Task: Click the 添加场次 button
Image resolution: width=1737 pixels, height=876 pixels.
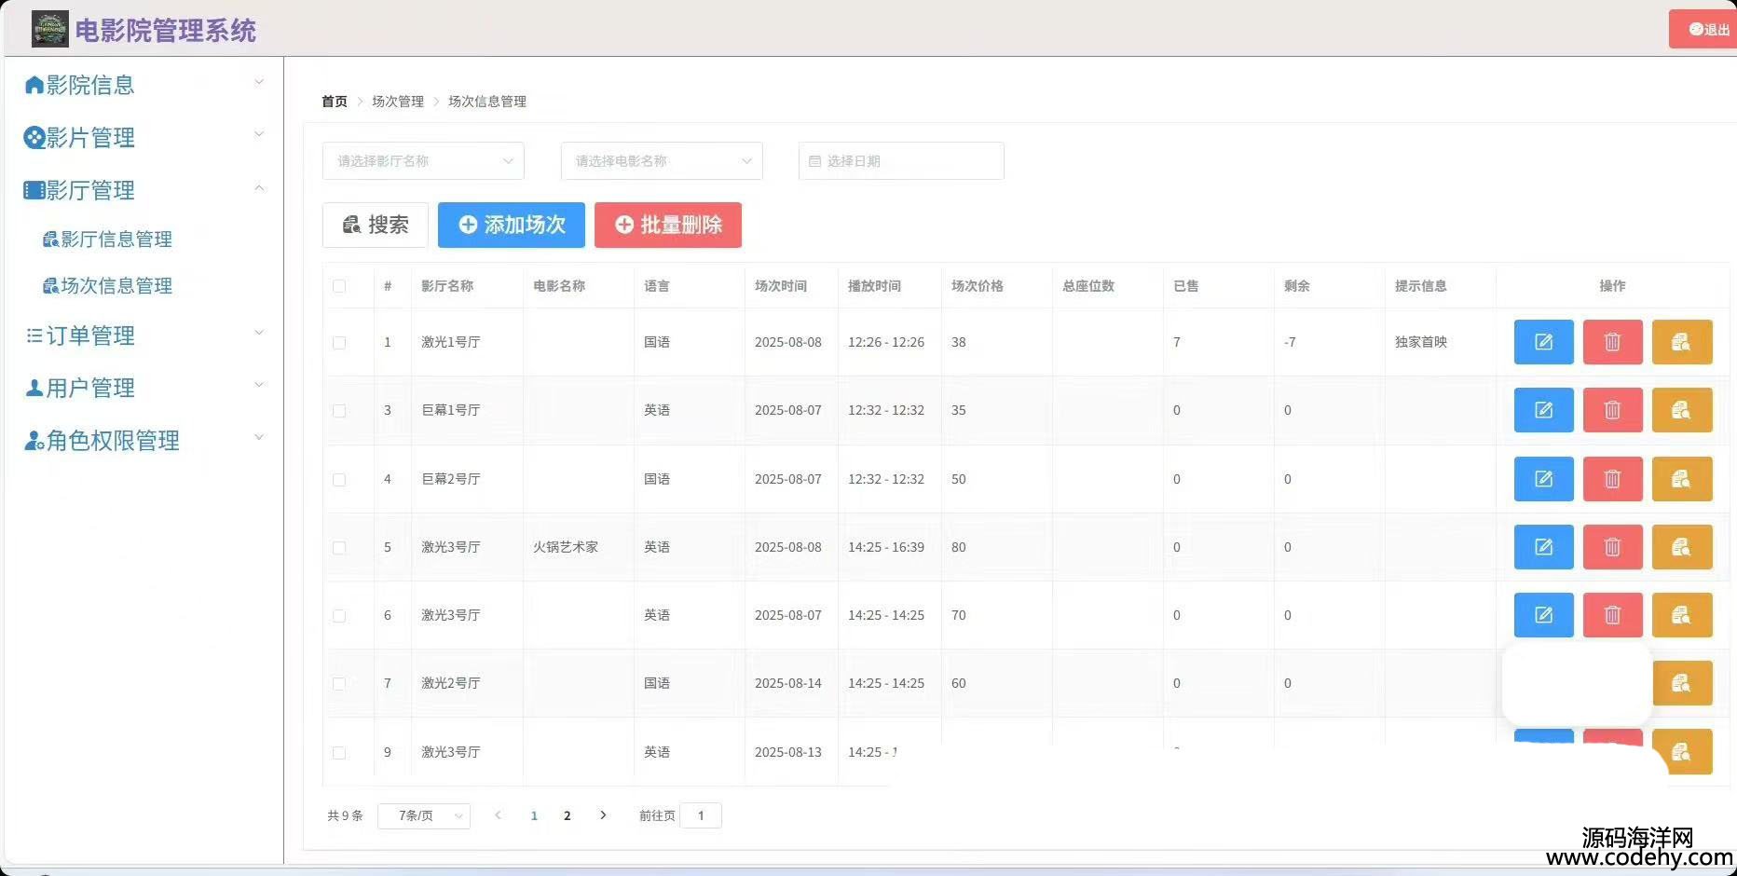Action: pyautogui.click(x=512, y=226)
